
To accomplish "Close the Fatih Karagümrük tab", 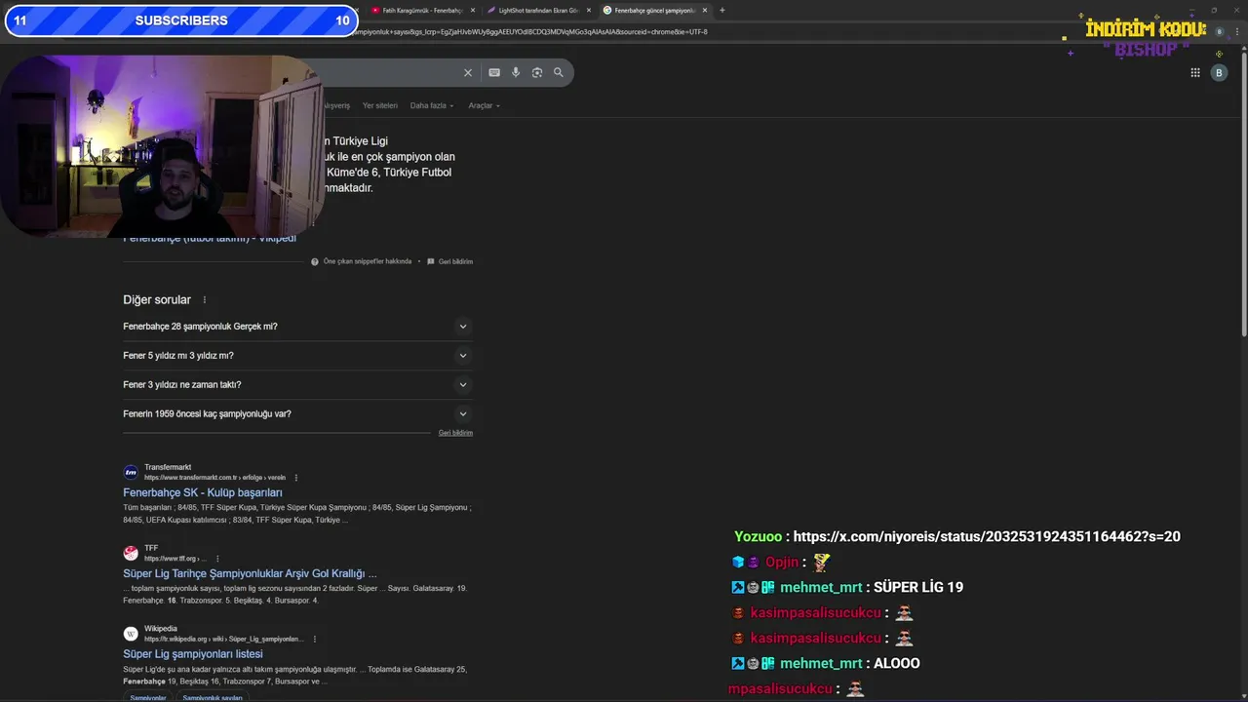I will tap(473, 10).
